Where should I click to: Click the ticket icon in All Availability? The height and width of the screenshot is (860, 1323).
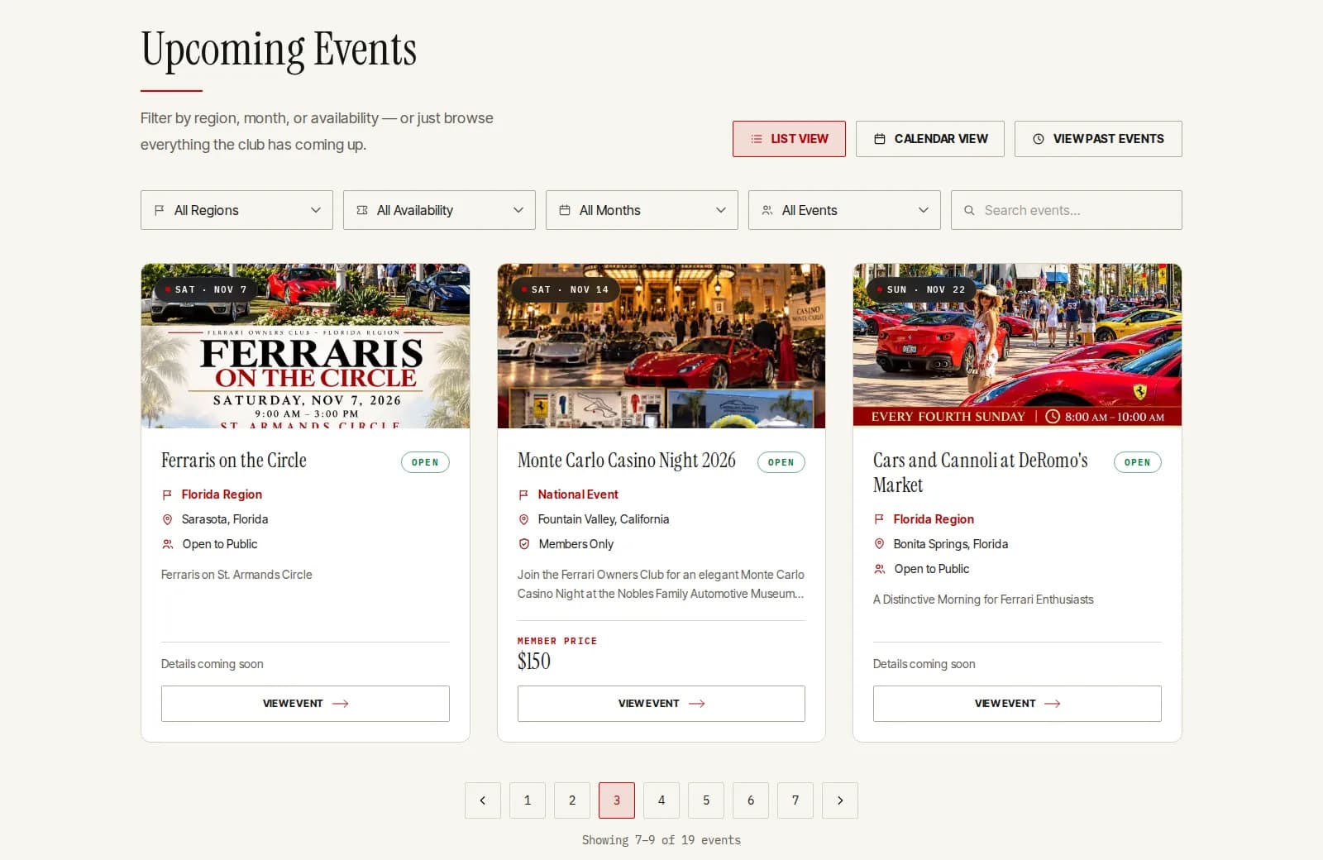(x=362, y=210)
